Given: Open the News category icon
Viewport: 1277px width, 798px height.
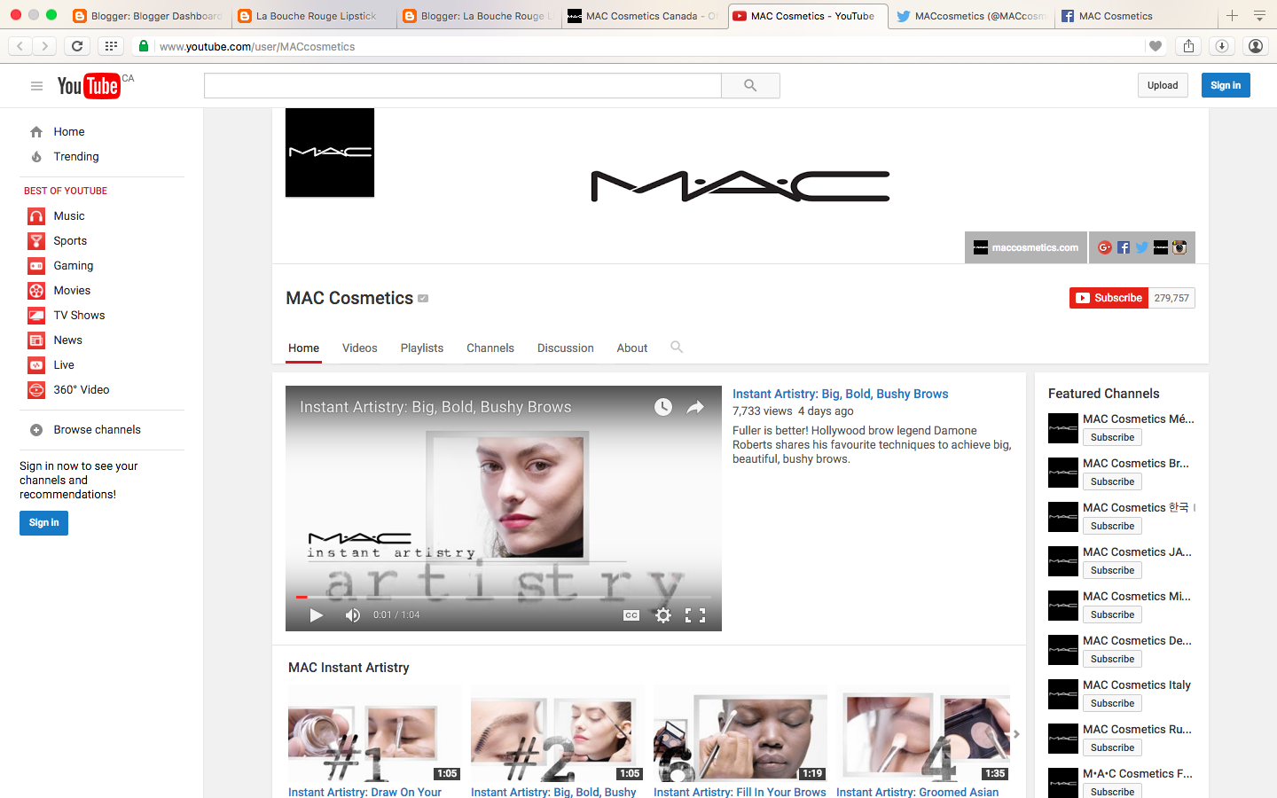Looking at the screenshot, I should pos(36,340).
